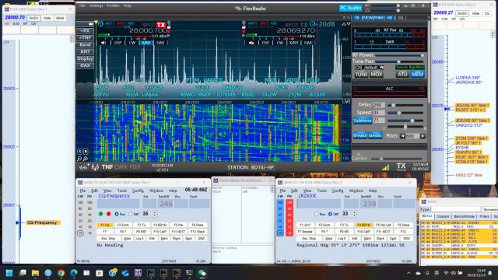Screen dimensions: 498x280
Task: Toggle Breakin in CW panel
Action: coord(360,135)
